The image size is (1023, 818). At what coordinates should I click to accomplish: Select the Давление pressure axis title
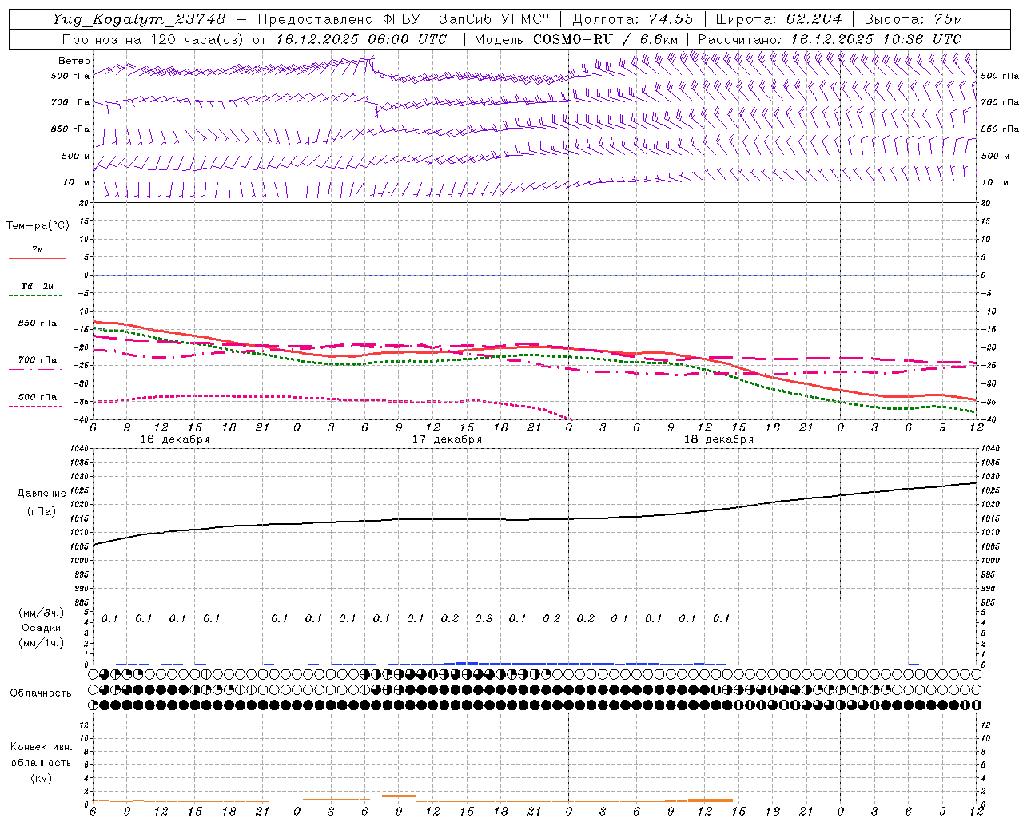[42, 494]
